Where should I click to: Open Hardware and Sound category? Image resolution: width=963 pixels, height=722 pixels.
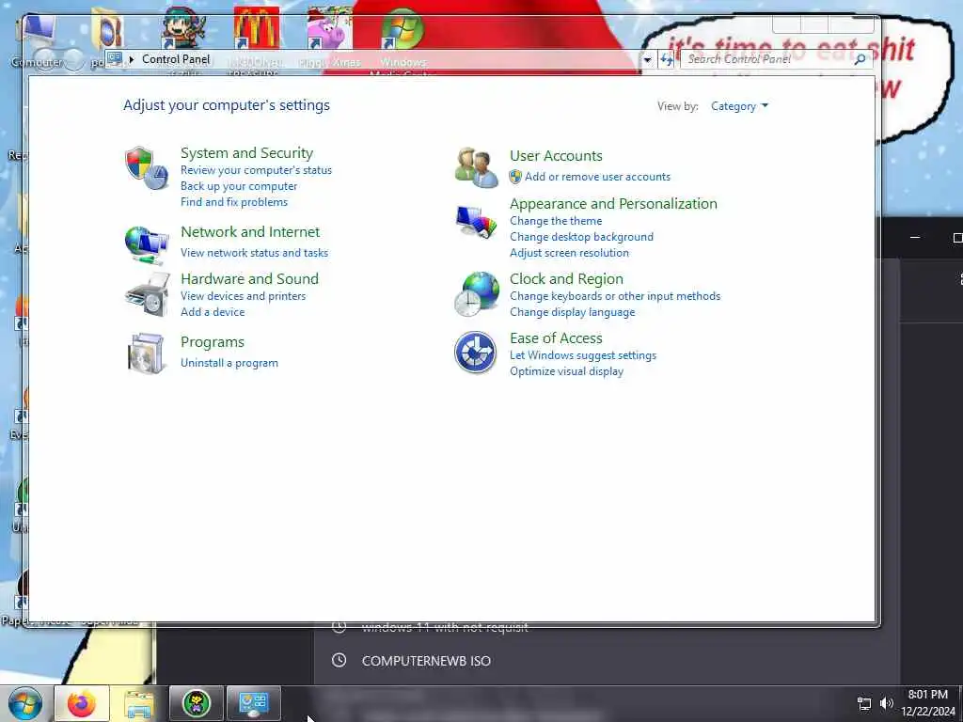pyautogui.click(x=249, y=278)
